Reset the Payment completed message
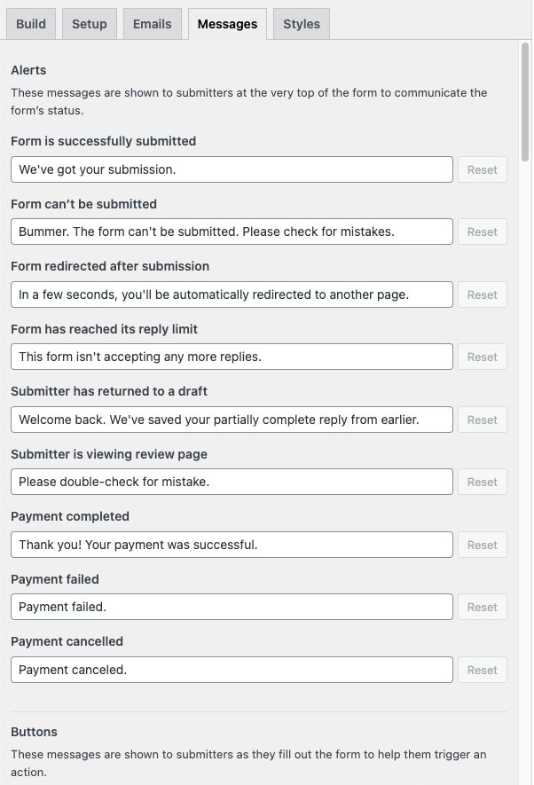Screen dimensions: 534x785 tap(483, 545)
